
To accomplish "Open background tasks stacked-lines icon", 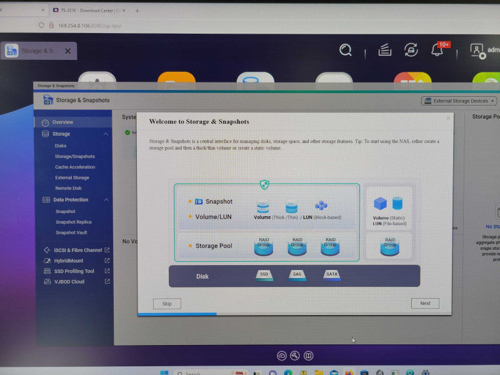I will tap(384, 50).
